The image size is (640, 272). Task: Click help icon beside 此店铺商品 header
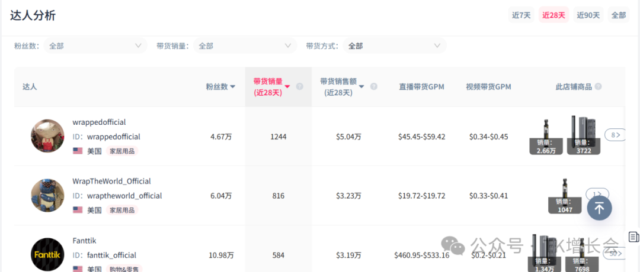[x=598, y=86]
